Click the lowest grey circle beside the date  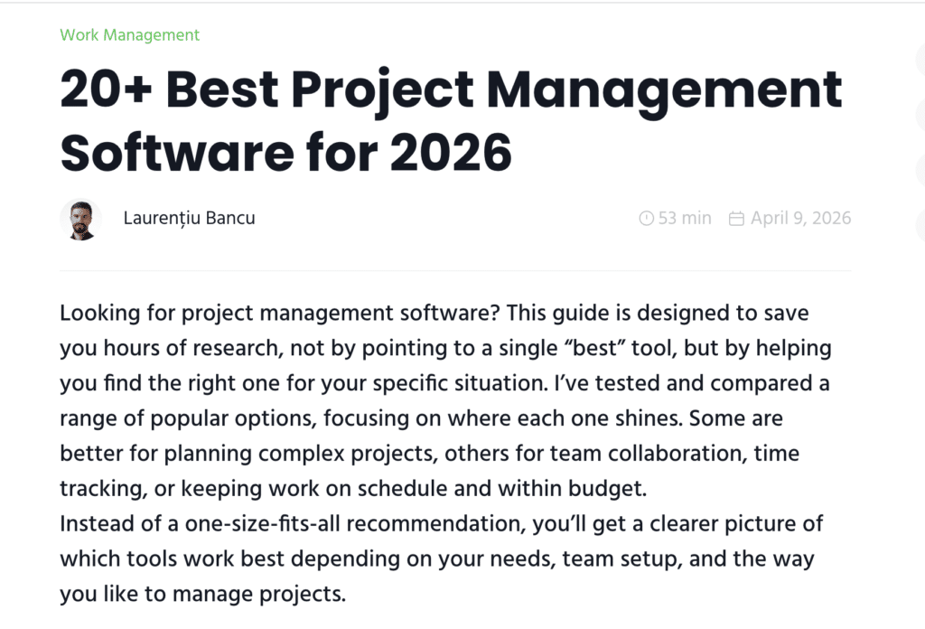pyautogui.click(x=920, y=224)
